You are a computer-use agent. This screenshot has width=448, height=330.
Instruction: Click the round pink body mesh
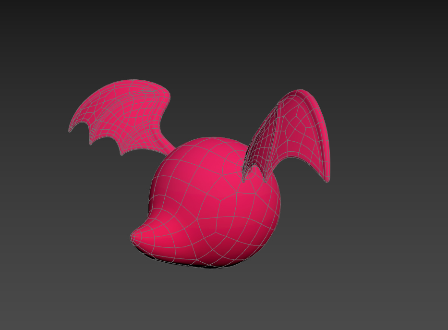[214, 203]
